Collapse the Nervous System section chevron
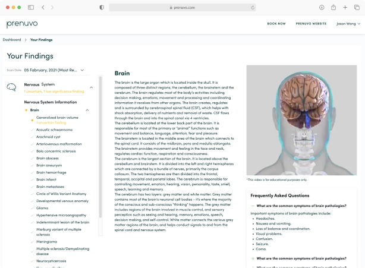The width and height of the screenshot is (365, 268). click(92, 87)
